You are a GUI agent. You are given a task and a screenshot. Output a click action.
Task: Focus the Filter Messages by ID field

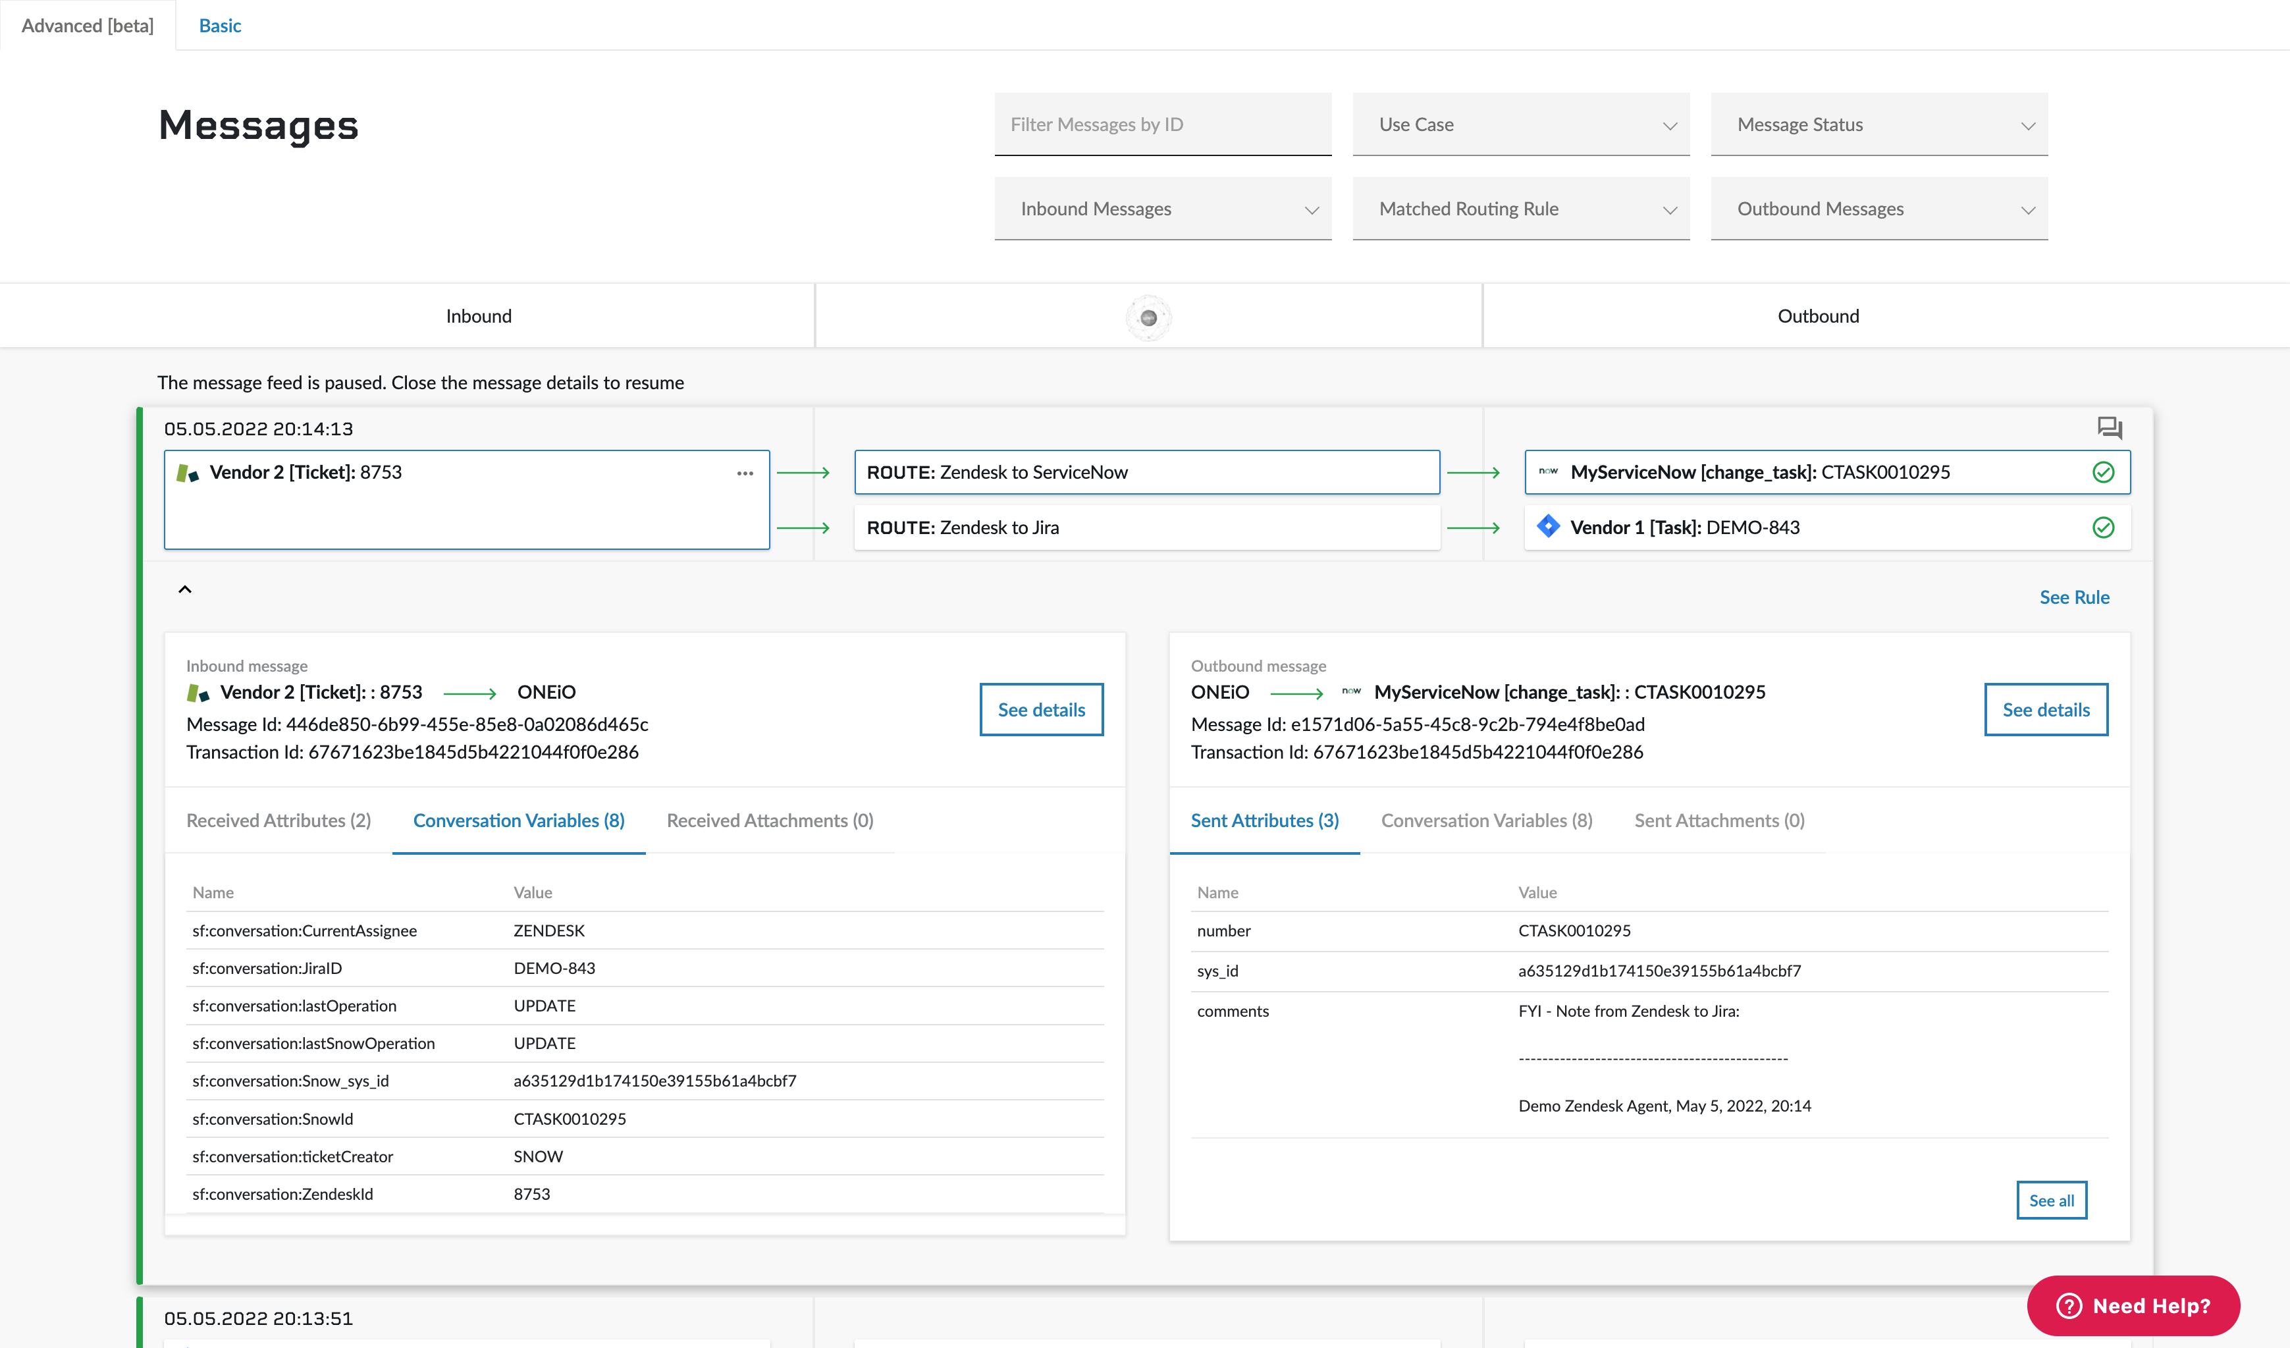coord(1162,124)
